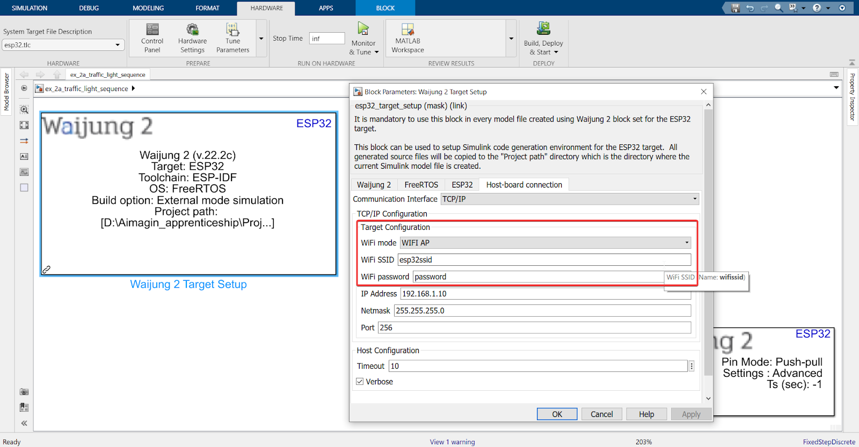Viewport: 859px width, 447px height.
Task: Open the search magnifier in quick access toolbar
Action: point(778,8)
